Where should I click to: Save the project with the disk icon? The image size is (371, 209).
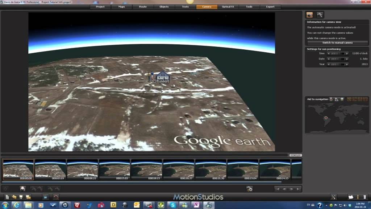[x=21, y=197]
